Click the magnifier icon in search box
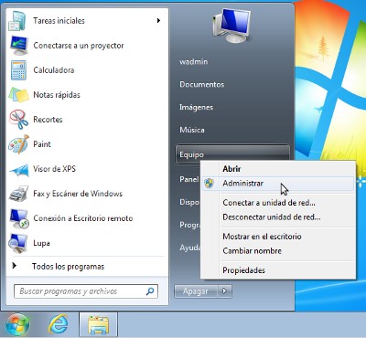366x338 pixels. [x=150, y=291]
